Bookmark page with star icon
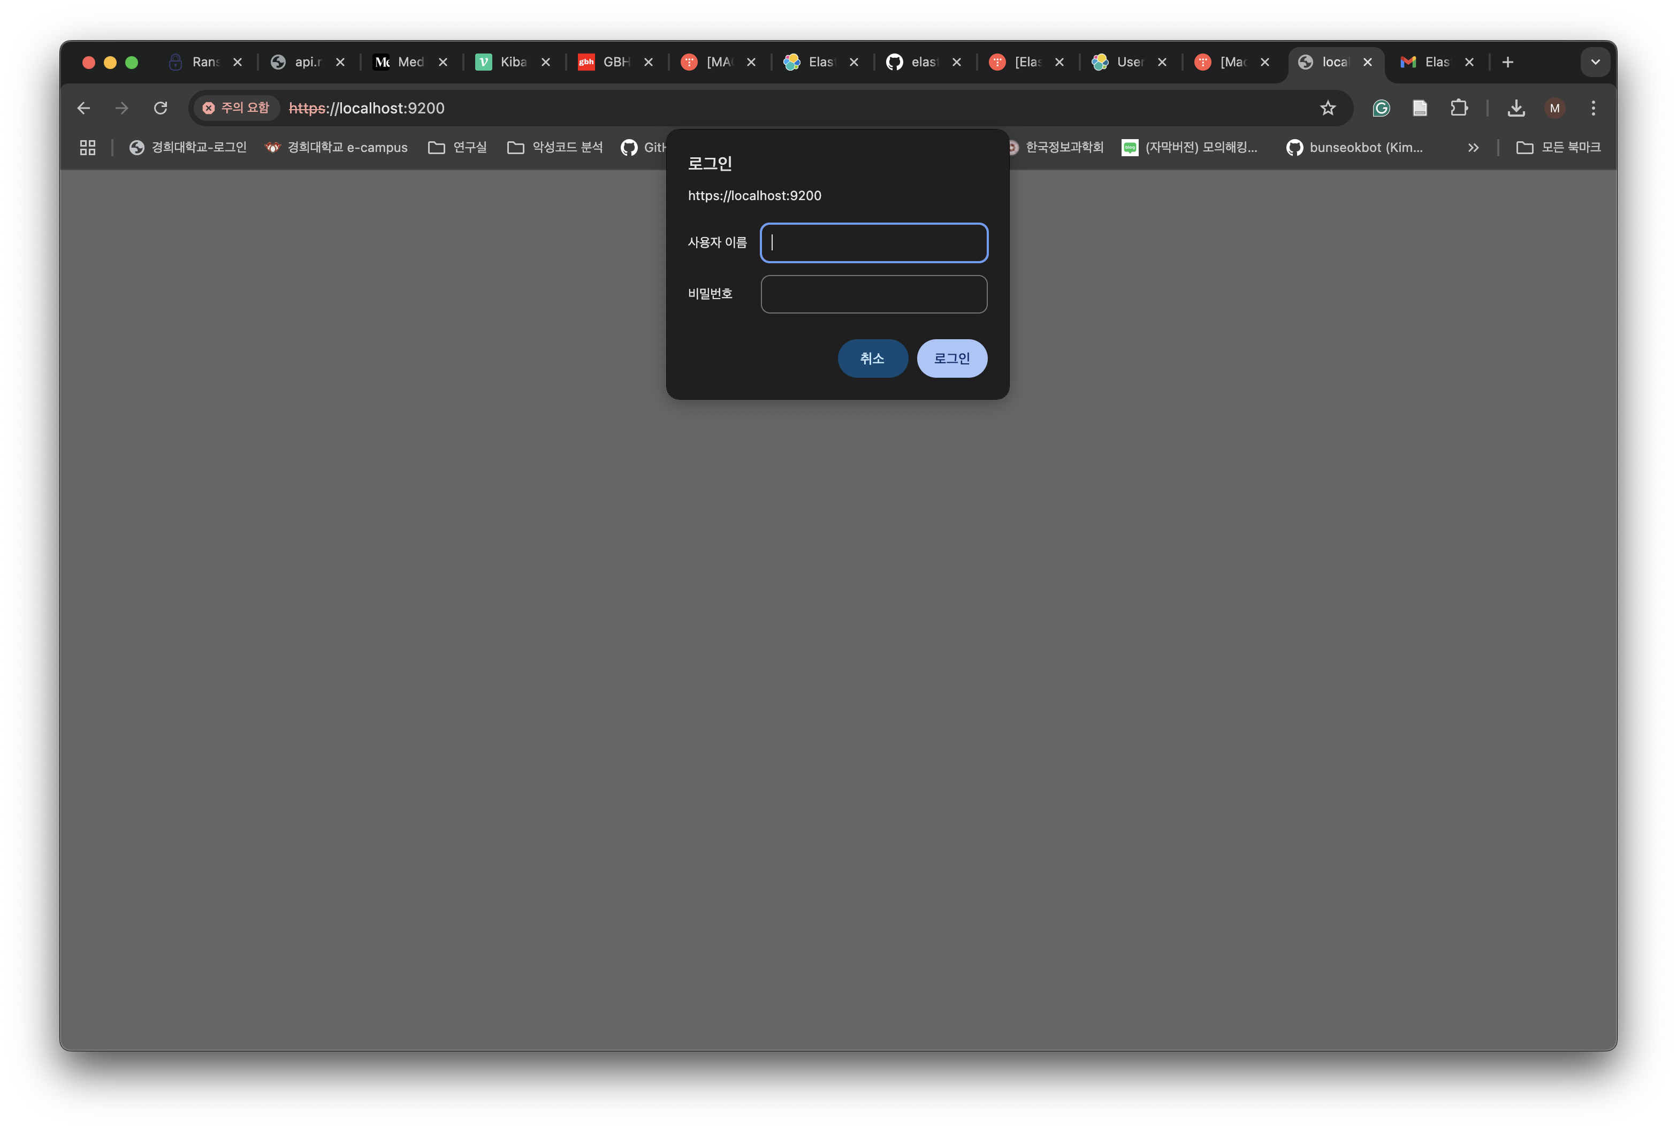Image resolution: width=1677 pixels, height=1130 pixels. [1328, 108]
